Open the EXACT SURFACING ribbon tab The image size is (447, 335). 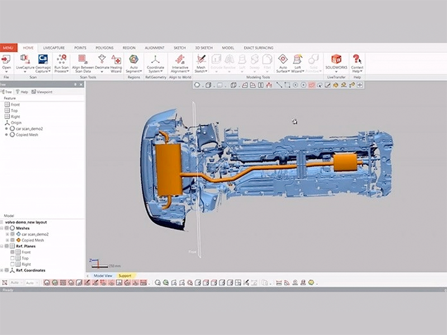(x=258, y=48)
